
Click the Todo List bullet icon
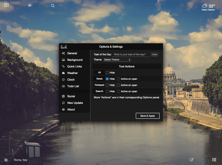coord(63,86)
